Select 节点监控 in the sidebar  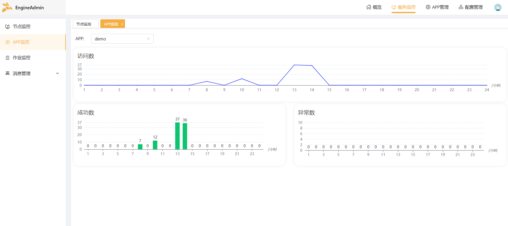point(33,26)
